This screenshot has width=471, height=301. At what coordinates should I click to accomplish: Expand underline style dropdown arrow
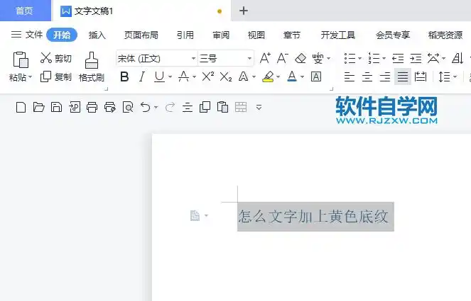tap(170, 77)
